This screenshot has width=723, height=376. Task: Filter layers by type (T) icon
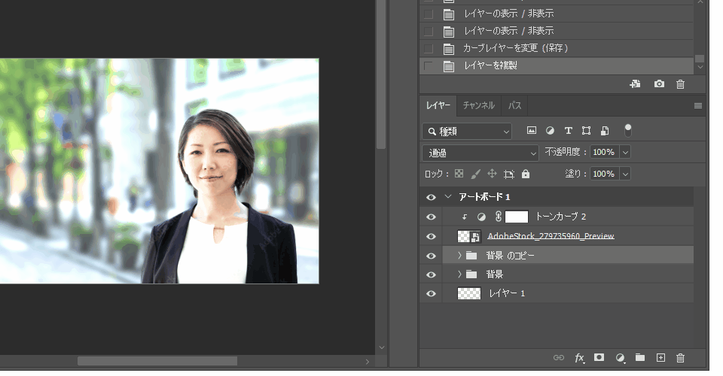(x=568, y=131)
